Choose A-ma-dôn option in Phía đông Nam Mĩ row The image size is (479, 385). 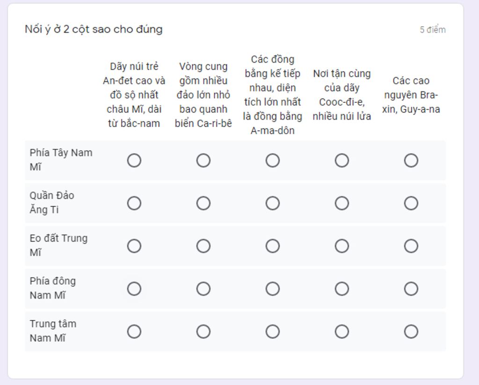click(x=273, y=289)
